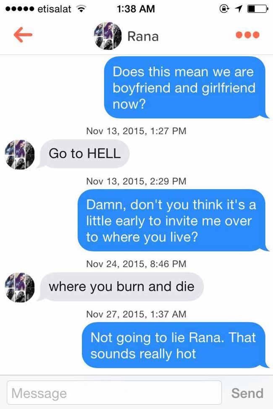This screenshot has width=273, height=409.
Task: Select the 'Go to HELL' message bubble
Action: (84, 154)
